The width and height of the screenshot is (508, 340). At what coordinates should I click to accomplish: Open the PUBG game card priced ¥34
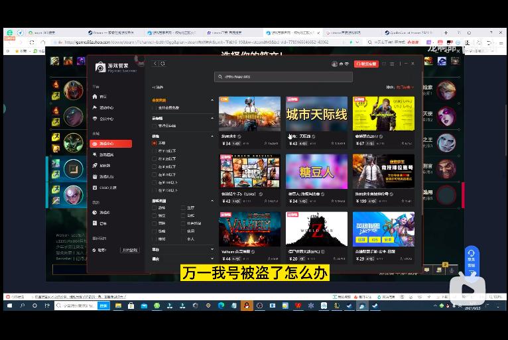(249, 122)
